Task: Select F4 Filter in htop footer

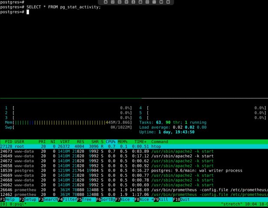Action: 67,199
